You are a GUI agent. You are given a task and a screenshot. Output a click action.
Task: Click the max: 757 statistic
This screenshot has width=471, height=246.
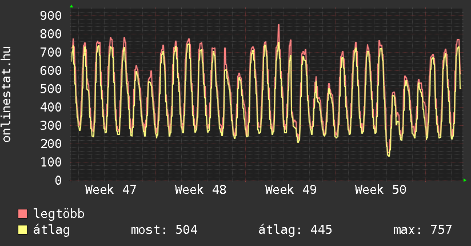(422, 230)
